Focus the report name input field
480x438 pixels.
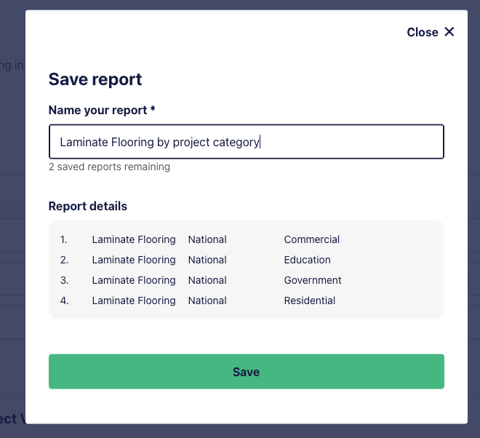[x=247, y=141]
